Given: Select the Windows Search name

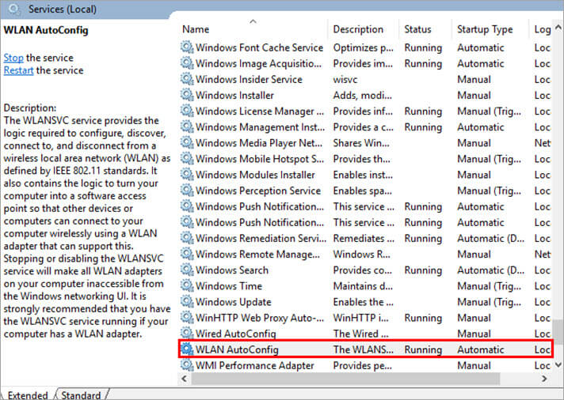Looking at the screenshot, I should click(x=232, y=270).
